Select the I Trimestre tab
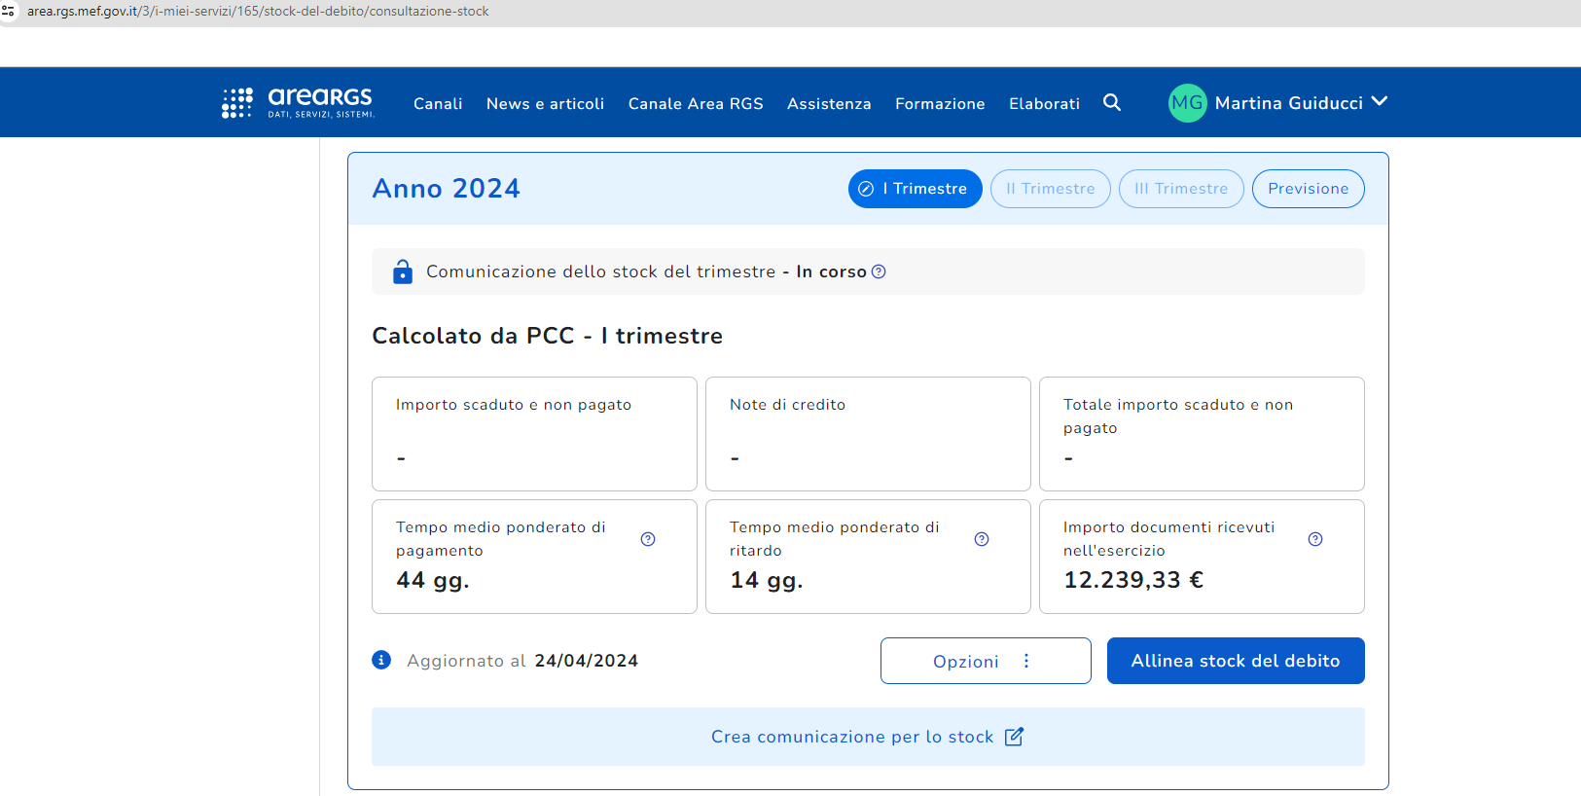 tap(915, 189)
